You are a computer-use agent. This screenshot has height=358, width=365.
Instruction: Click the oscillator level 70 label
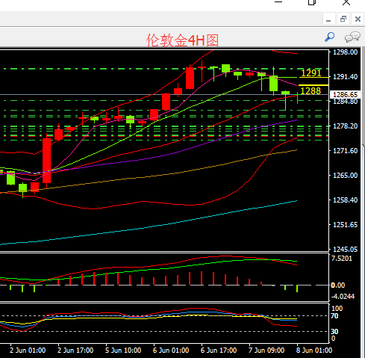coord(334,316)
